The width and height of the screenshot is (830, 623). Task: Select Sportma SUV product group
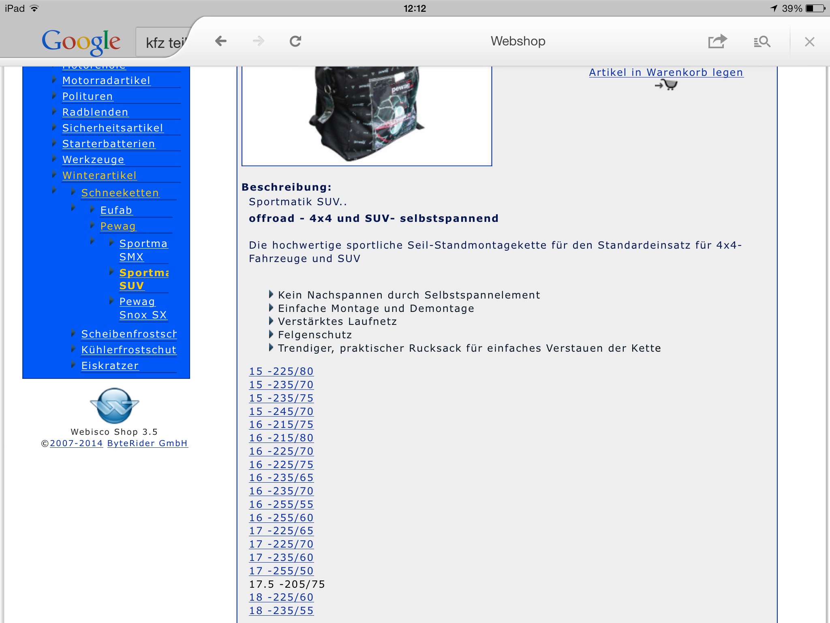click(x=144, y=279)
